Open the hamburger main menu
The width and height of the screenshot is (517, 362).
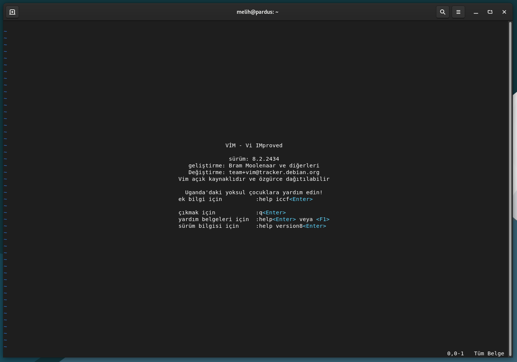tap(458, 12)
